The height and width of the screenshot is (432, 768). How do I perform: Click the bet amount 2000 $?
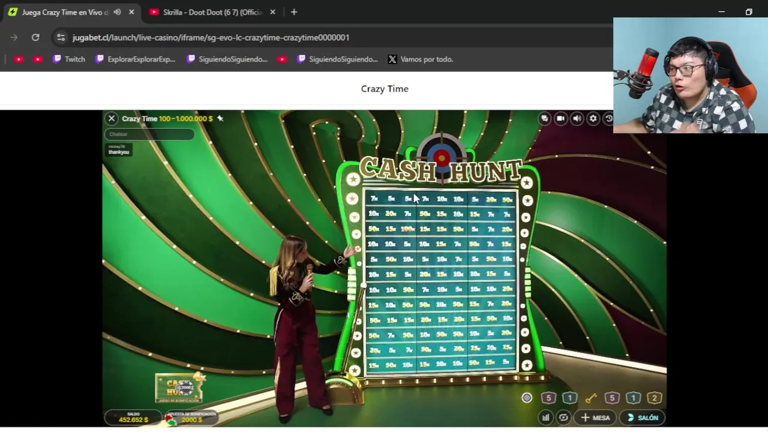point(192,418)
